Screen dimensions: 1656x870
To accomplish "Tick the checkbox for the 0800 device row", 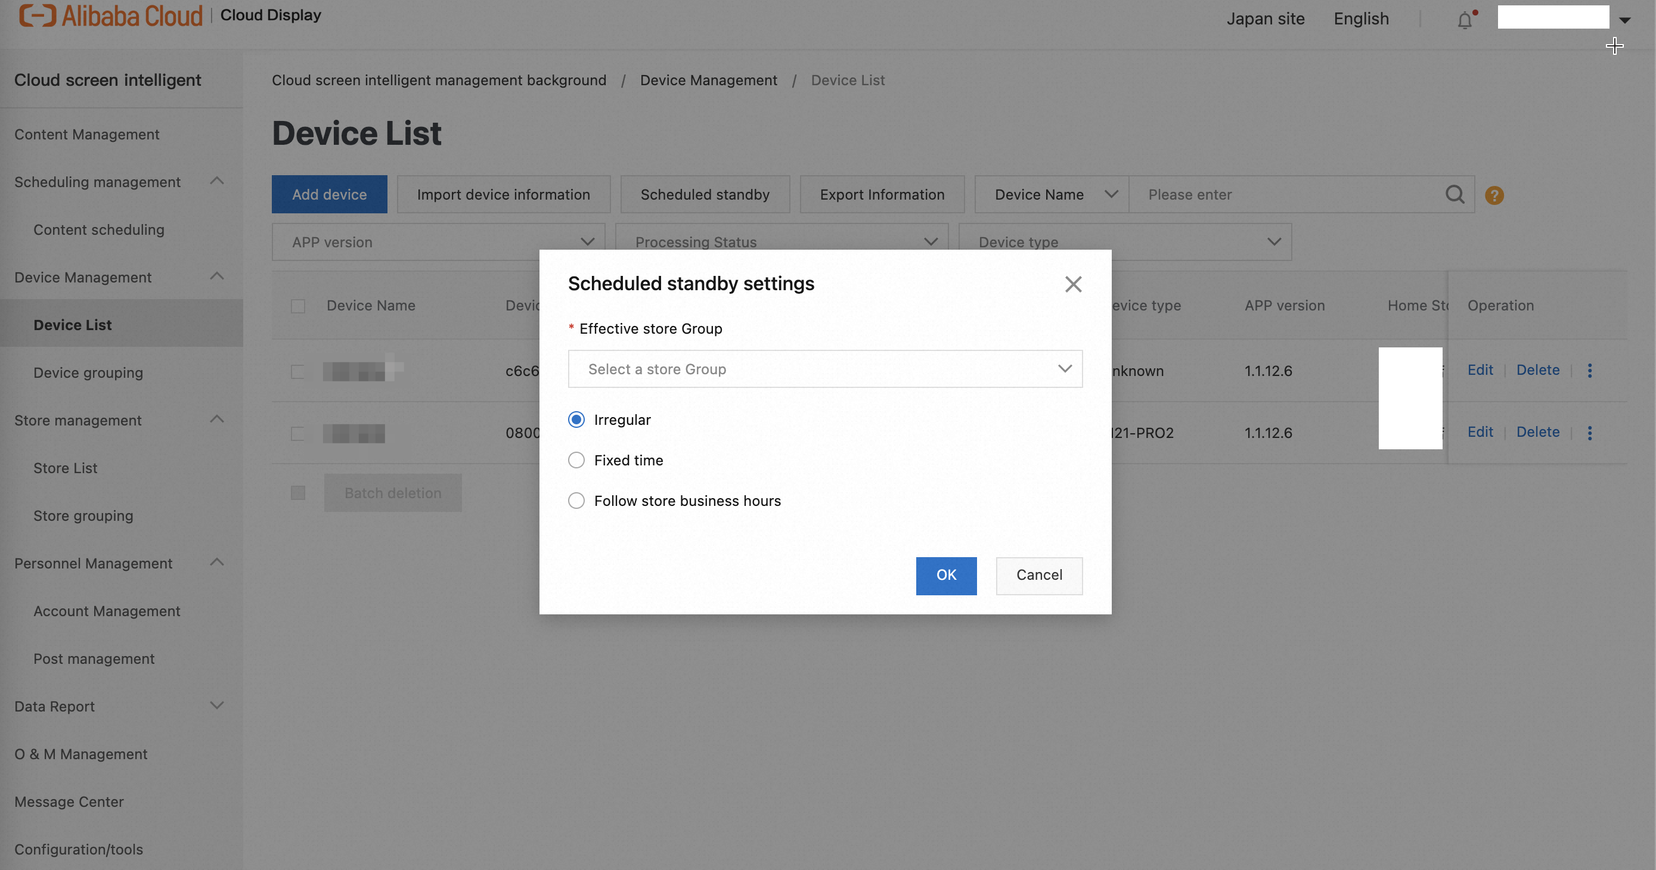I will [297, 434].
